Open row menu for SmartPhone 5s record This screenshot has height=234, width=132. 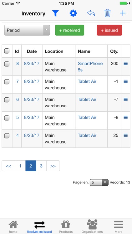(125, 64)
